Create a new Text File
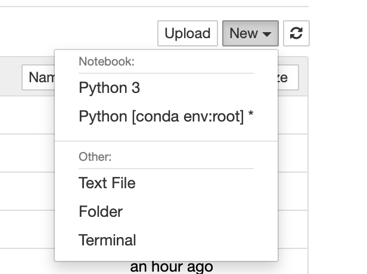 (x=107, y=183)
